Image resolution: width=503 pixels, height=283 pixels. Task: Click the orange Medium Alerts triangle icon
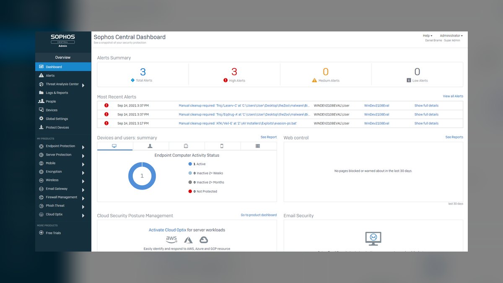coord(314,80)
